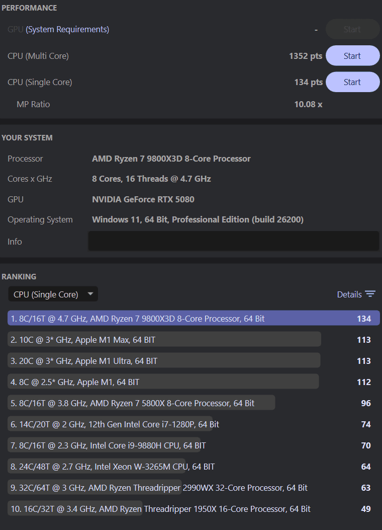Click the 1352 pts multi core score
382x530 pixels.
click(306, 56)
